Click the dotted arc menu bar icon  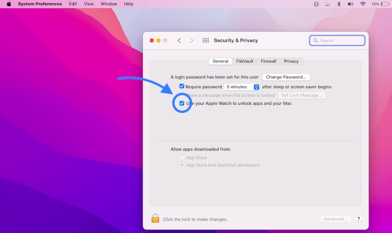point(328,4)
